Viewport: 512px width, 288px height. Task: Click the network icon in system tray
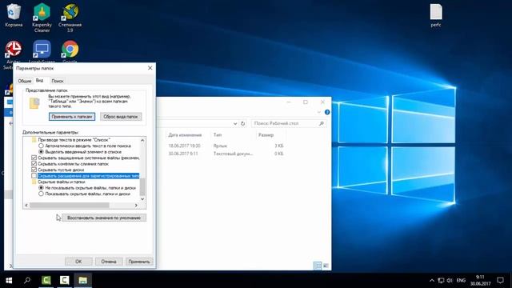(441, 280)
